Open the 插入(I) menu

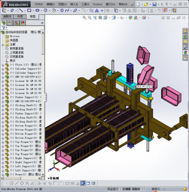point(74,4)
